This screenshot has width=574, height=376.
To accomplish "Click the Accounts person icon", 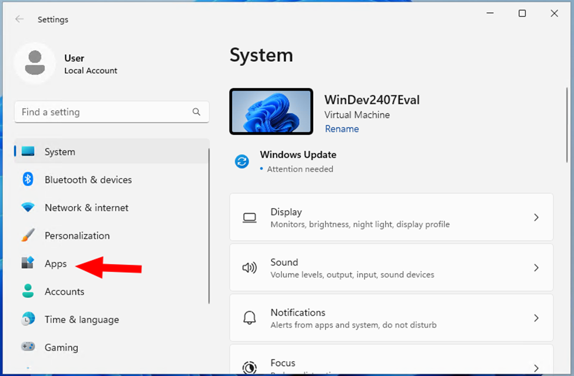I will (x=28, y=291).
